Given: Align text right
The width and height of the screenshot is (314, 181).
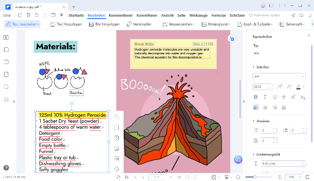Looking at the screenshot, I should click(274, 108).
